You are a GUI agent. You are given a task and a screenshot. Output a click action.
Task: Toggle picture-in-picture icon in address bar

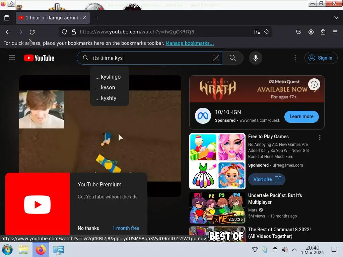coord(257,32)
